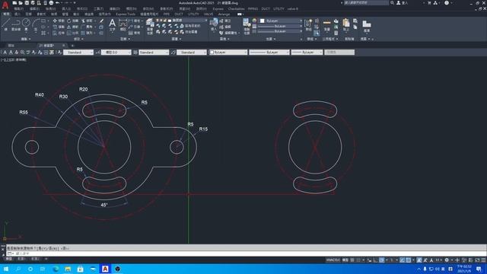This screenshot has width=487, height=274.
Task: Select the Copy tool in Modify panel
Action: [x=59, y=27]
